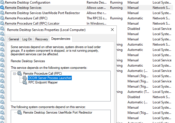The width and height of the screenshot is (175, 123).
Task: Click Running status of Remote Procedure Call (RPC)
Action: (x=116, y=18)
